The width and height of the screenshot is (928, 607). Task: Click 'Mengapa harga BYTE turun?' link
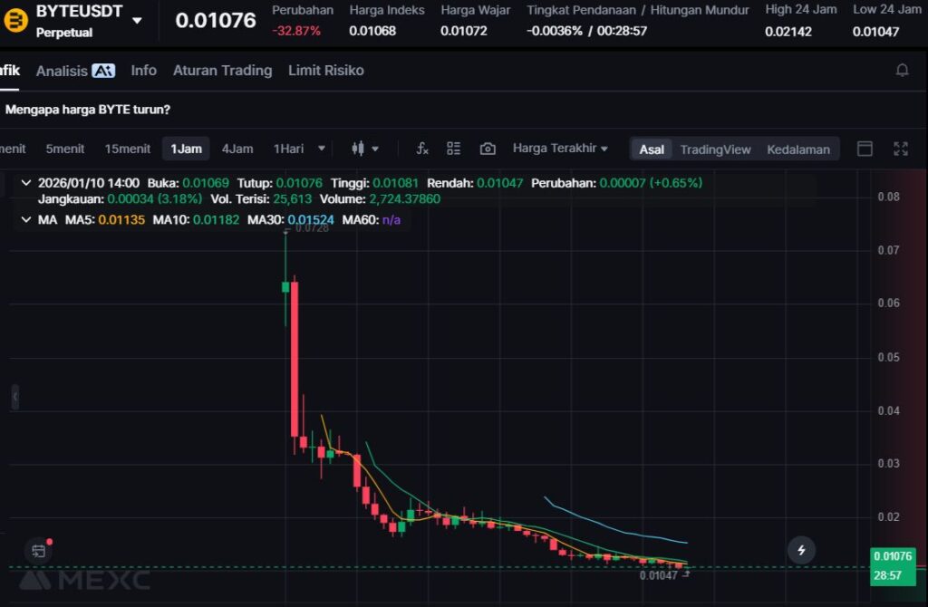tap(88, 110)
